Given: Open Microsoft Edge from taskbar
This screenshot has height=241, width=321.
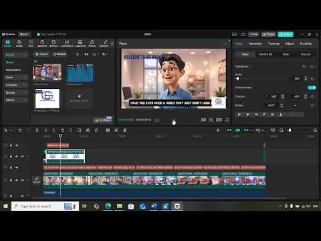Looking at the screenshot, I should [108, 206].
